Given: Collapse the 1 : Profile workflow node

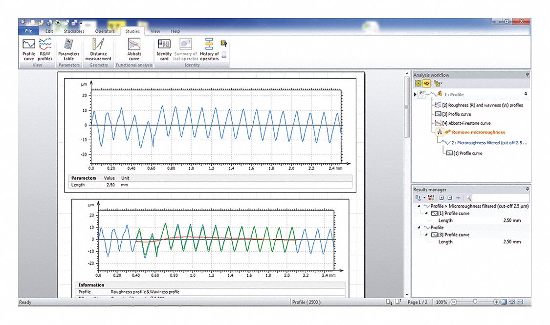Looking at the screenshot, I should pos(526,94).
